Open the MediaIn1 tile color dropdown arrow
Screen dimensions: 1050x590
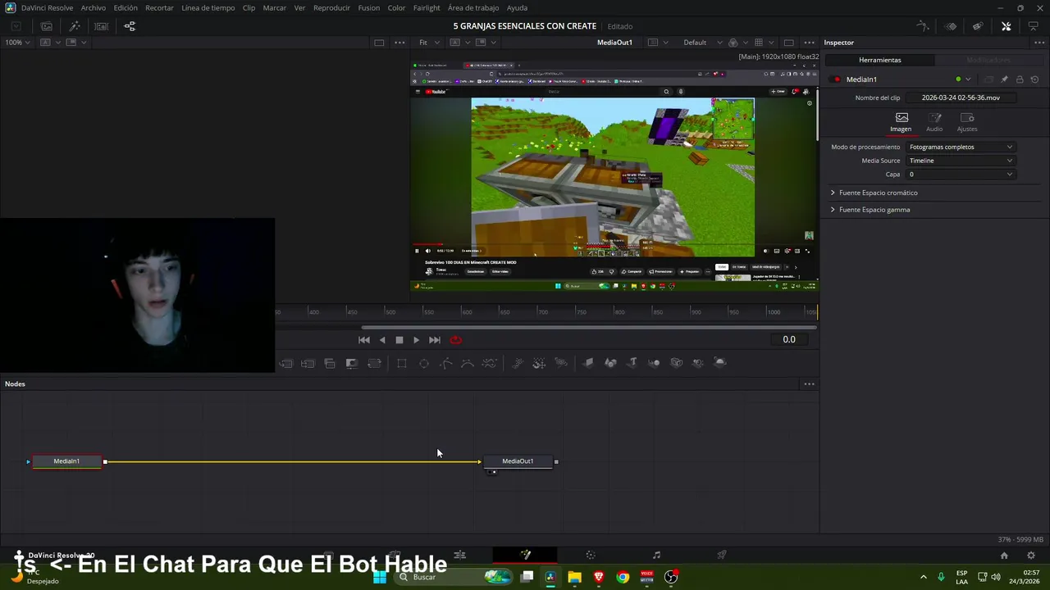click(x=968, y=79)
